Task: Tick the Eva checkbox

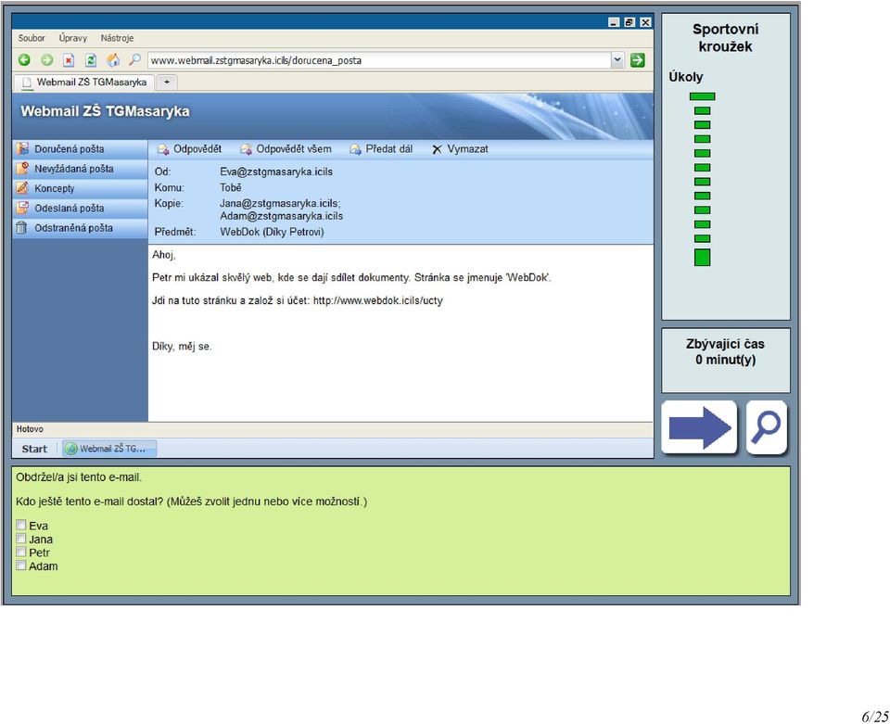Action: pyautogui.click(x=21, y=525)
